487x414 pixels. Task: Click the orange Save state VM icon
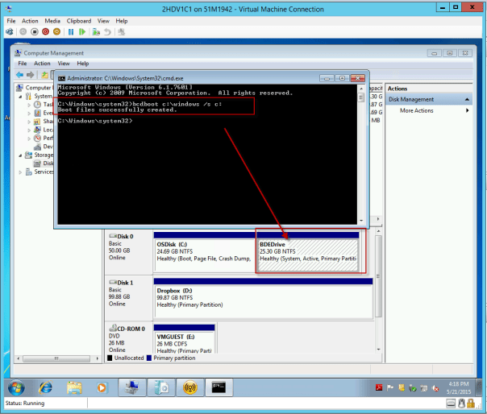coord(56,31)
